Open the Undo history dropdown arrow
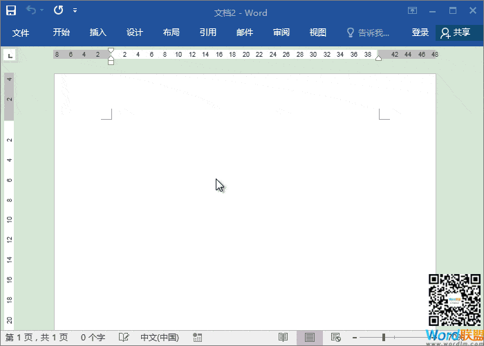Image resolution: width=484 pixels, height=346 pixels. (41, 10)
